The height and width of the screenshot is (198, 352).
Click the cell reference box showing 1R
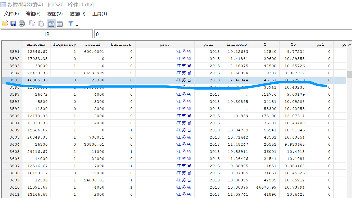coord(46,34)
